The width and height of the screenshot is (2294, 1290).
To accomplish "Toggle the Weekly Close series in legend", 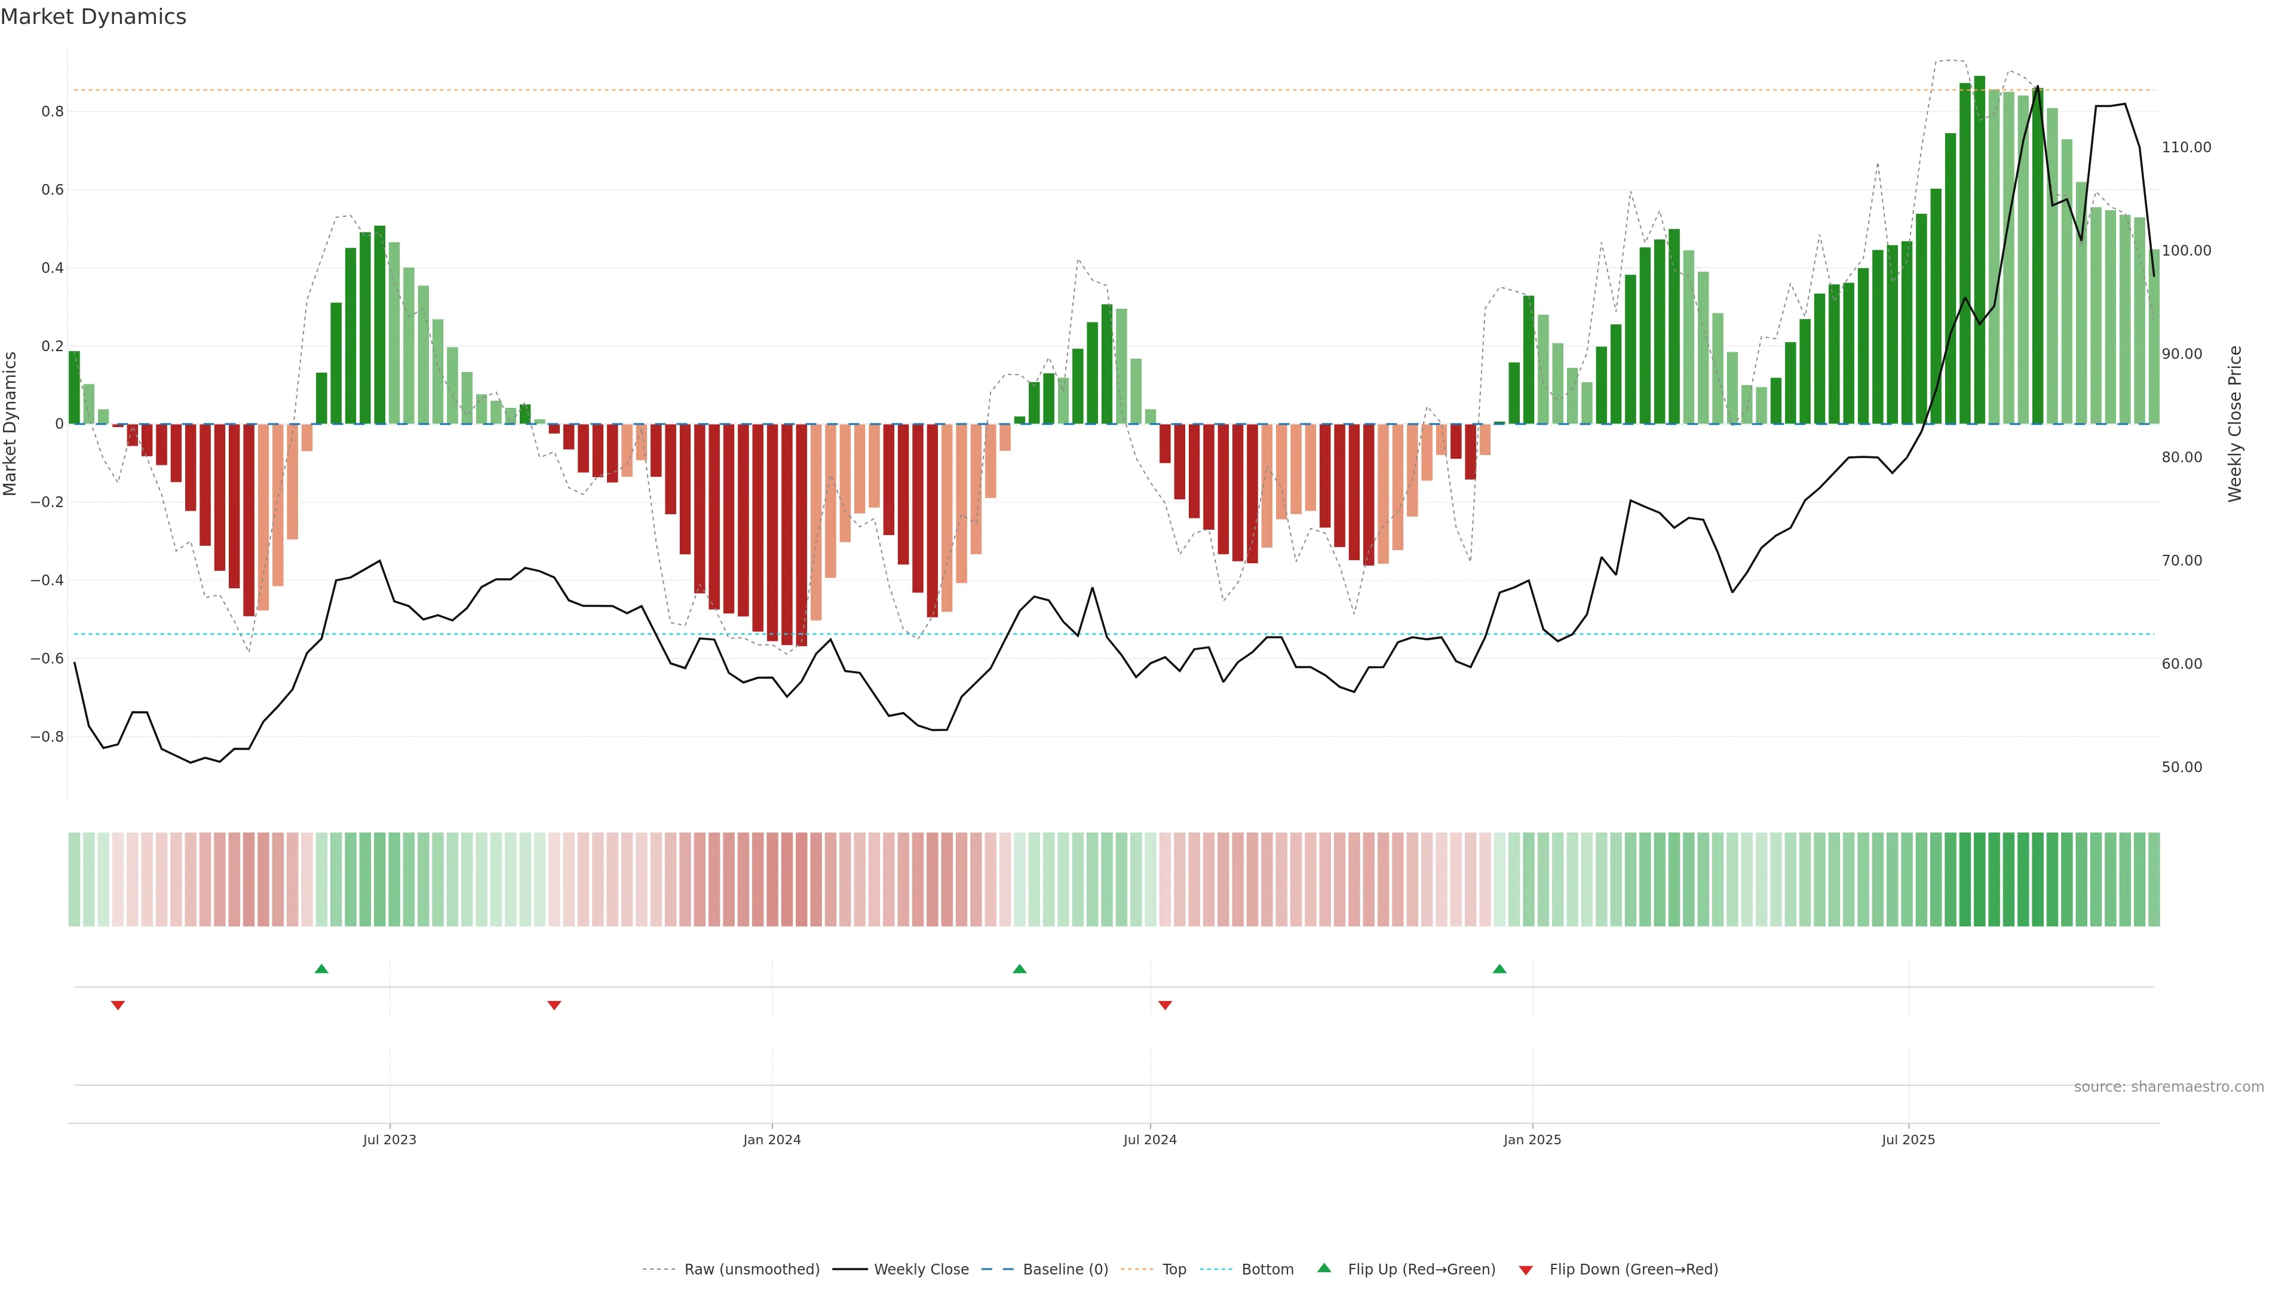I will pos(921,1270).
